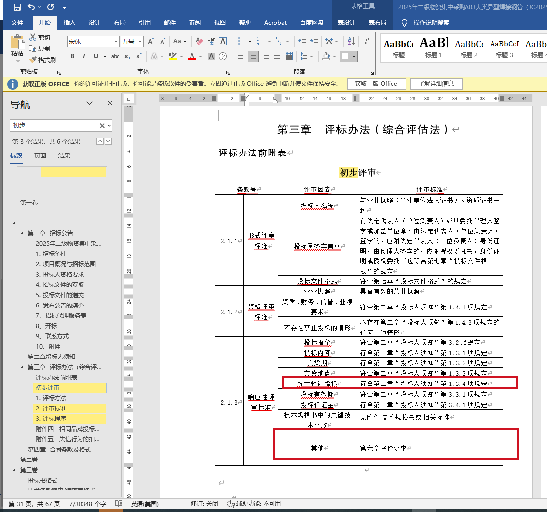Apply yellow text highlight color
The height and width of the screenshot is (512, 547).
(172, 56)
